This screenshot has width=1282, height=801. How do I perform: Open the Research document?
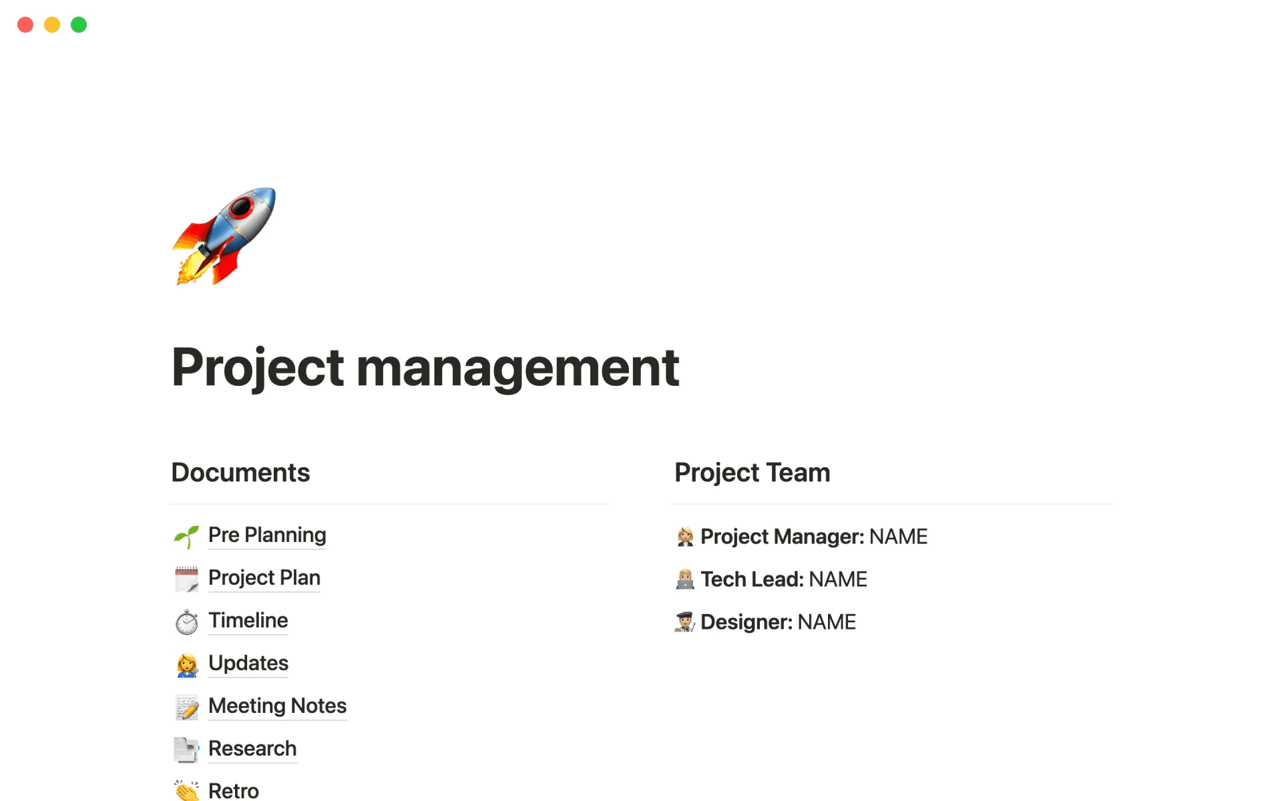pos(251,748)
